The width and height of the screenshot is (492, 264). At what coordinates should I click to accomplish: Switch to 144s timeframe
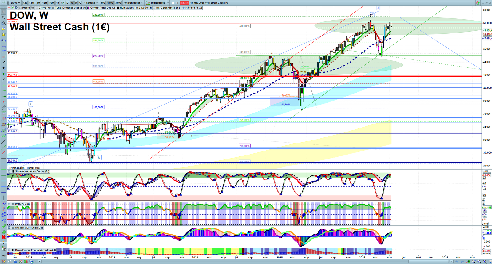[32, 3]
